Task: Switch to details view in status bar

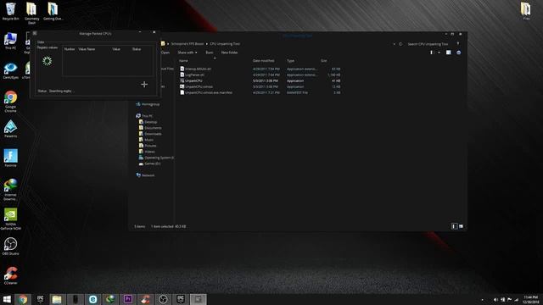Action: pyautogui.click(x=454, y=226)
